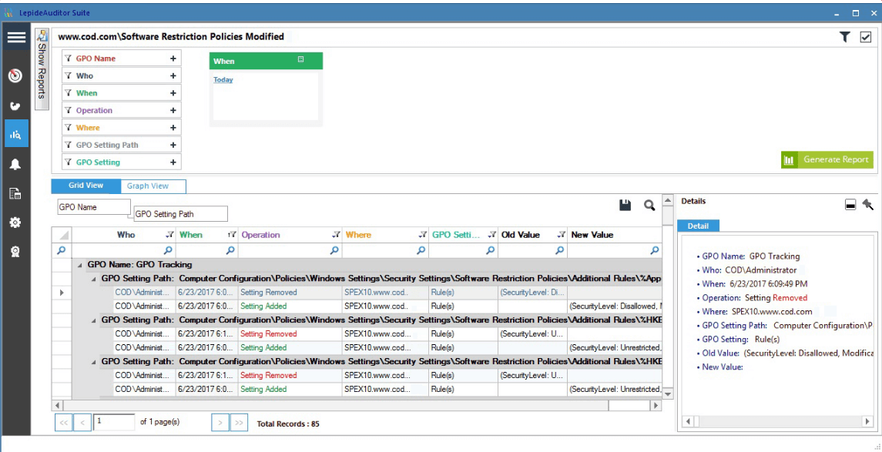Expand the GPO Setting Path filter with plus
882x452 pixels.
coord(173,145)
